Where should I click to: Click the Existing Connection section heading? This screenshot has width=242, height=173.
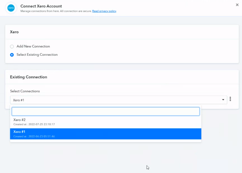tap(28, 77)
